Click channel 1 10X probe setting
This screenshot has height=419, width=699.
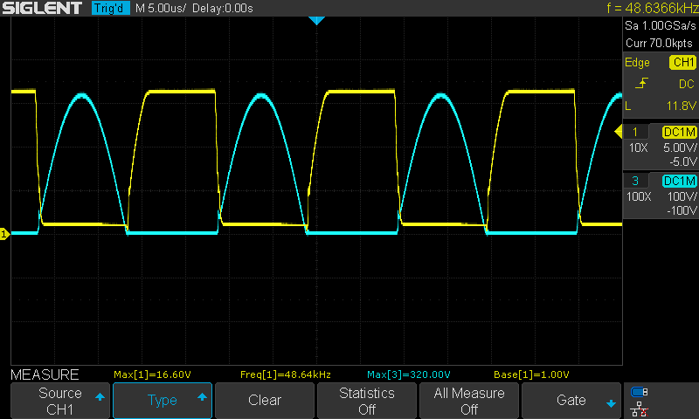638,148
